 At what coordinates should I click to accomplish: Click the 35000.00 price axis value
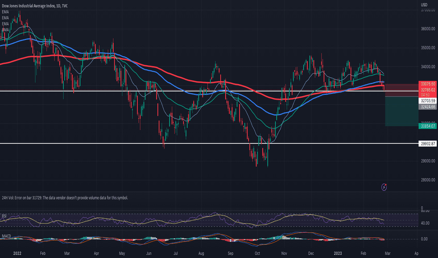[428, 48]
